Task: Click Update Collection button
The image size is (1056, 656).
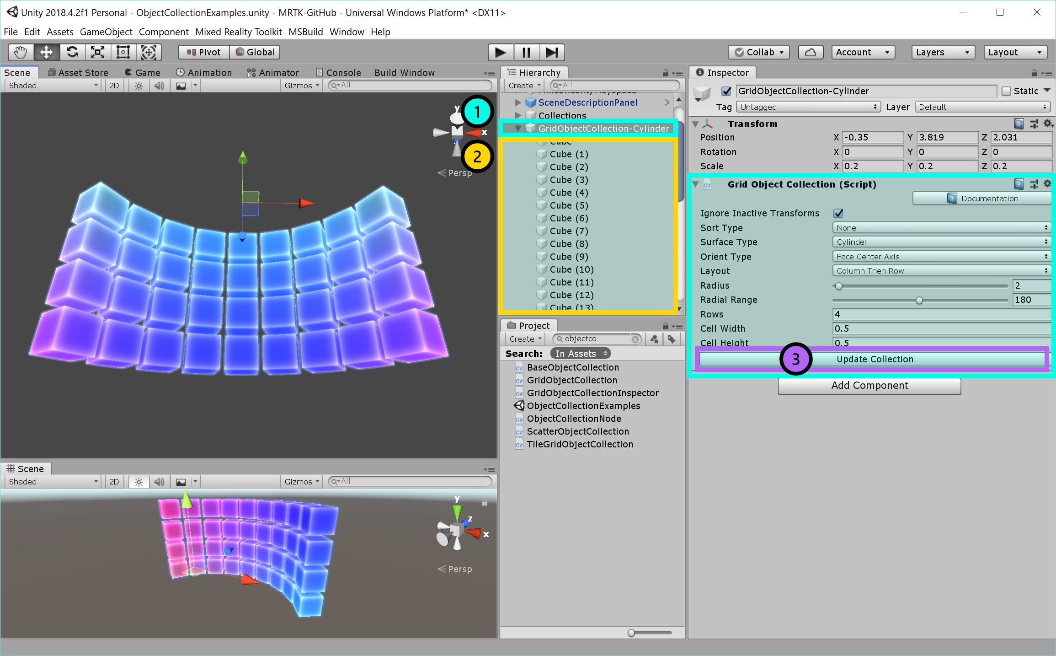Action: pyautogui.click(x=874, y=359)
